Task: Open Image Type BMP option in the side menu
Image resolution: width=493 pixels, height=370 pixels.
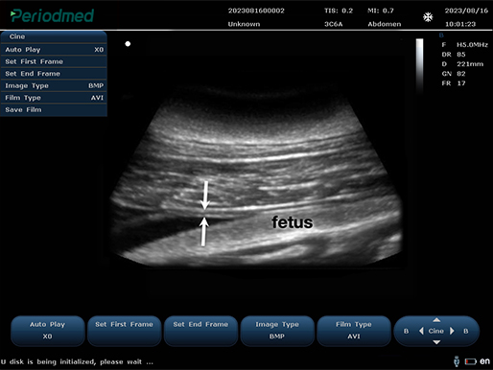Action: (x=54, y=85)
